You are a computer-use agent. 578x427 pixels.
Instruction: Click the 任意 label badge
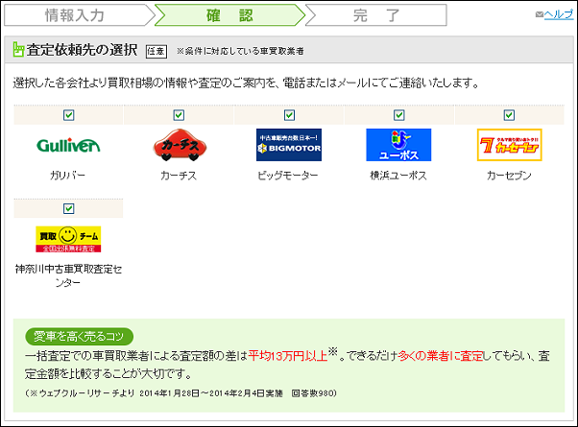coord(157,51)
